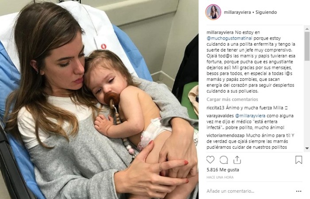Toggle the Siguiendo follow status

266,12
